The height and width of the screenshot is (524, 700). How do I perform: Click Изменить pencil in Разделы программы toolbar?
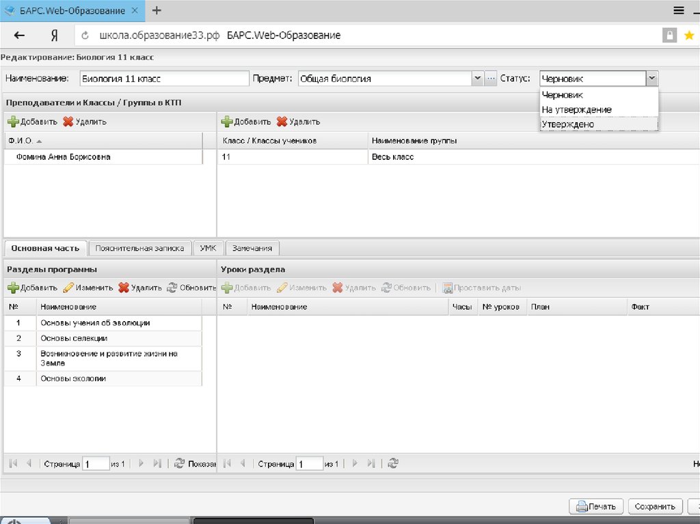point(68,288)
